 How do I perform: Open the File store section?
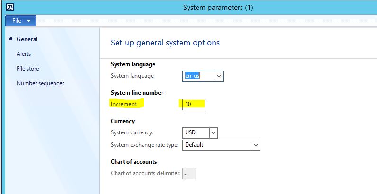pyautogui.click(x=27, y=69)
